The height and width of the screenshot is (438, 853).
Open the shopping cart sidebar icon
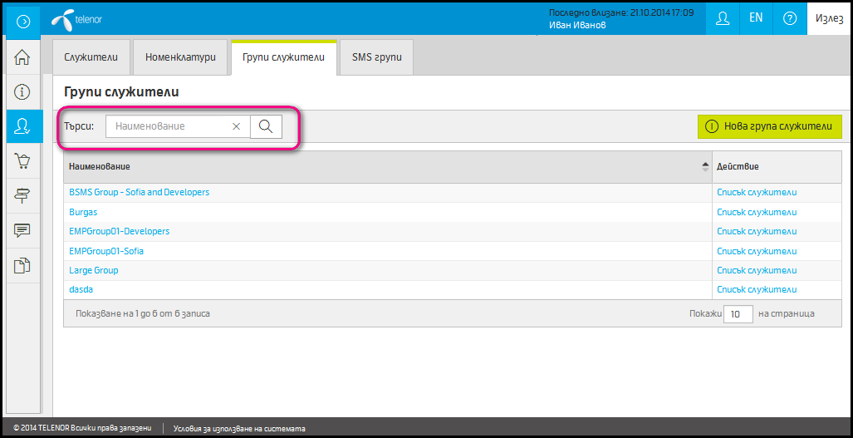(22, 161)
